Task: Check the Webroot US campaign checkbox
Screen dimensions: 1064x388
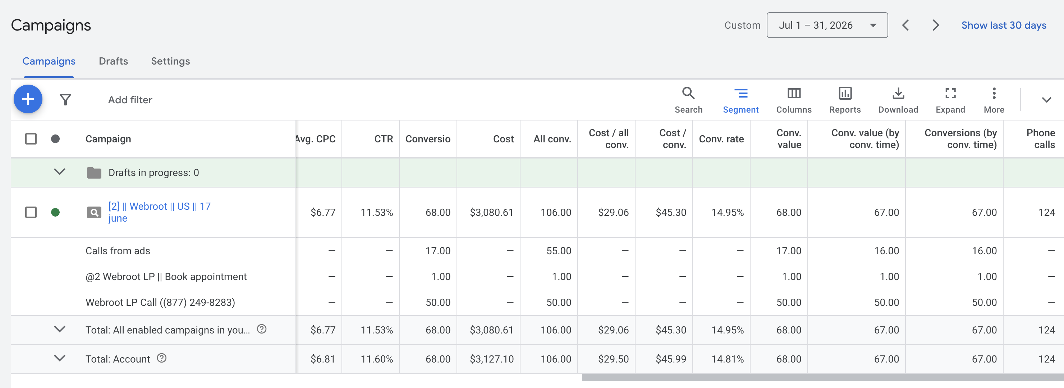Action: [x=31, y=212]
